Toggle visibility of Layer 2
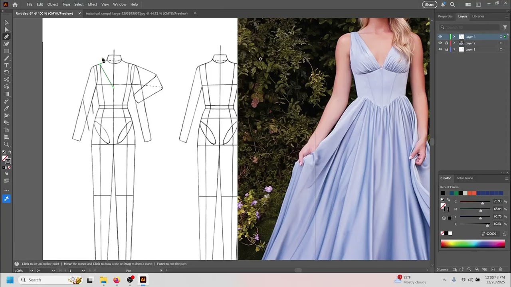Viewport: 511px width, 287px height. point(440,43)
